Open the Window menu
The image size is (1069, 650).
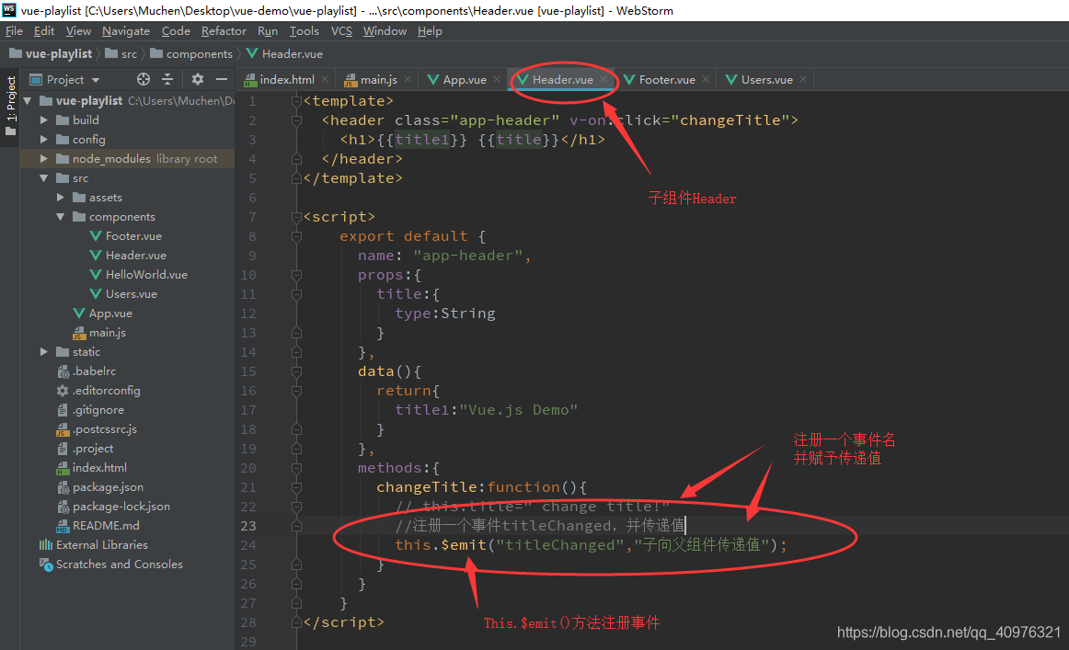click(x=385, y=30)
